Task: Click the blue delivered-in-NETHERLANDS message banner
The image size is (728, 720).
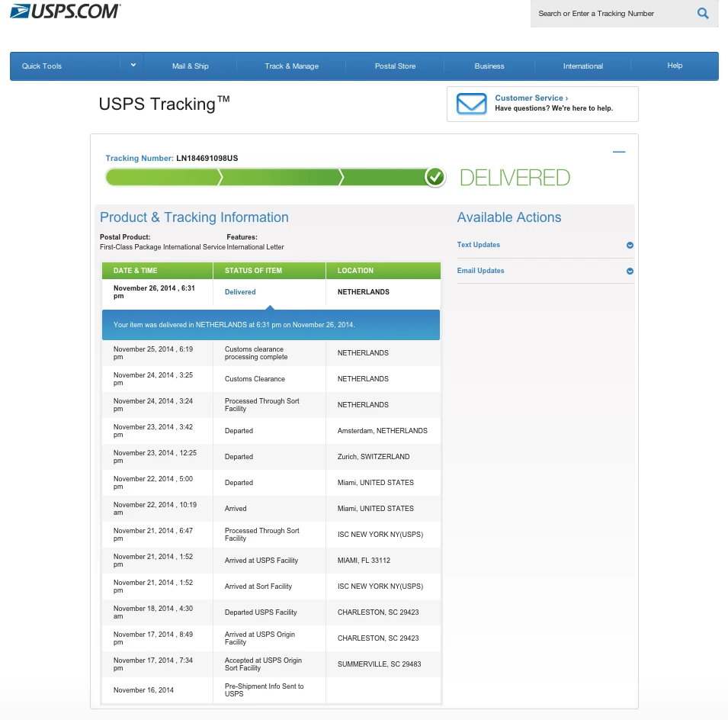Action: [271, 325]
